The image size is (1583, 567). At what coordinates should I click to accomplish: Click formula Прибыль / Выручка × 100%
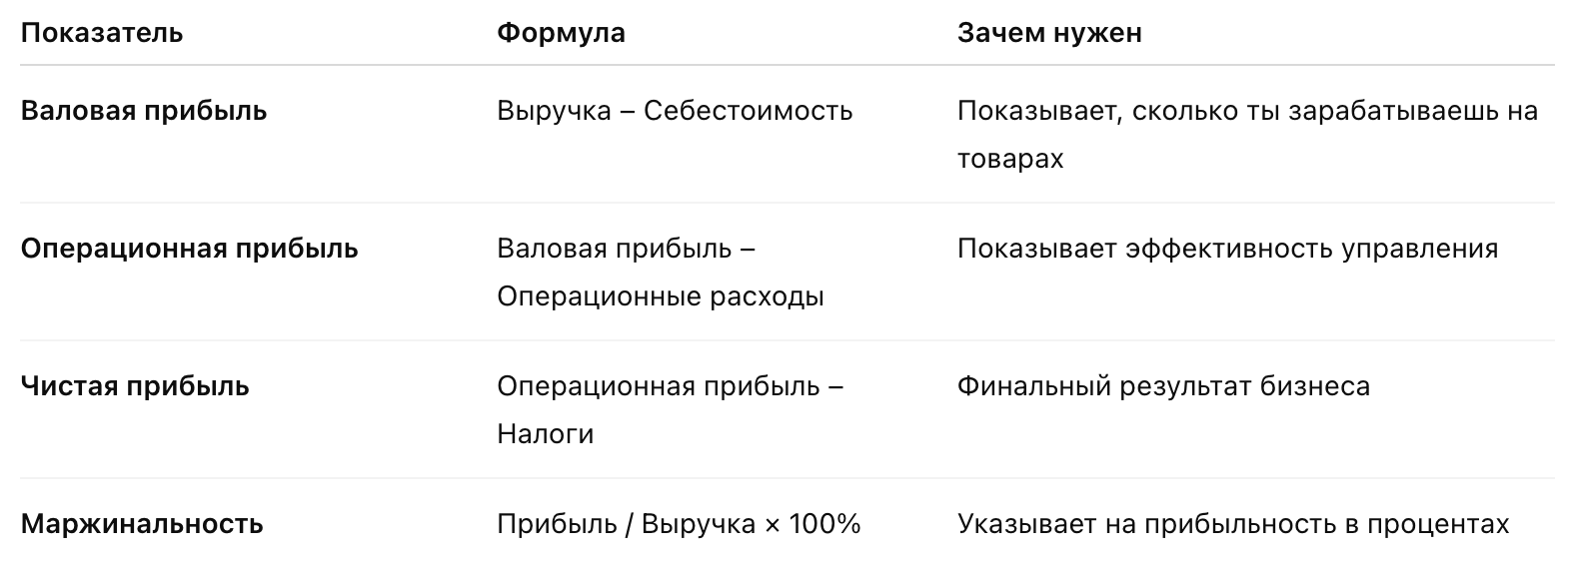point(679,524)
